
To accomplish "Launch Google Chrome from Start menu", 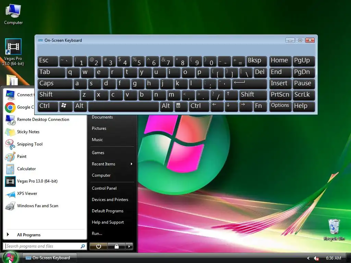I will pyautogui.click(x=20, y=107).
